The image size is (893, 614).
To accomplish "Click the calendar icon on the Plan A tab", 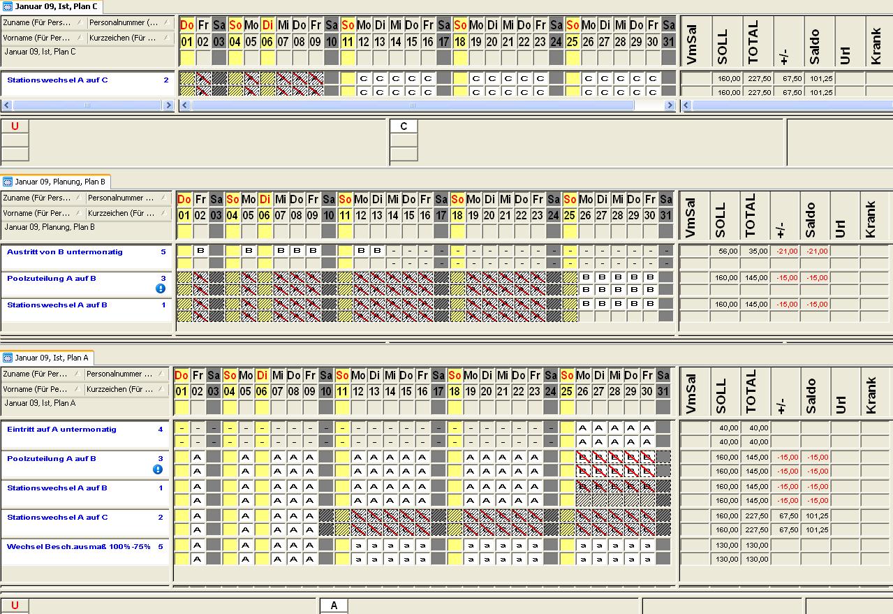I will 8,358.
